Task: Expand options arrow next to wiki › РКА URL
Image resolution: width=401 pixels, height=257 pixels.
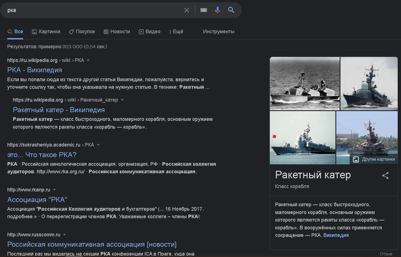Action: tap(88, 60)
